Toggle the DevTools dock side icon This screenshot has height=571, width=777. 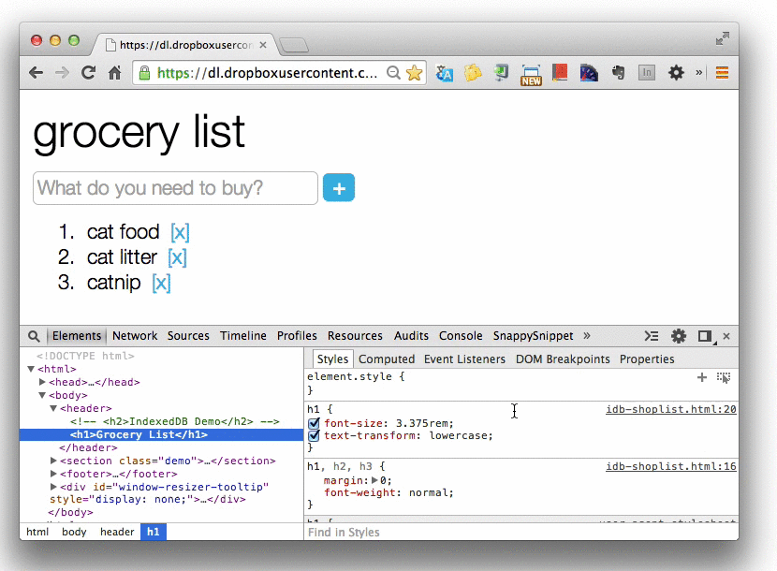pos(705,336)
